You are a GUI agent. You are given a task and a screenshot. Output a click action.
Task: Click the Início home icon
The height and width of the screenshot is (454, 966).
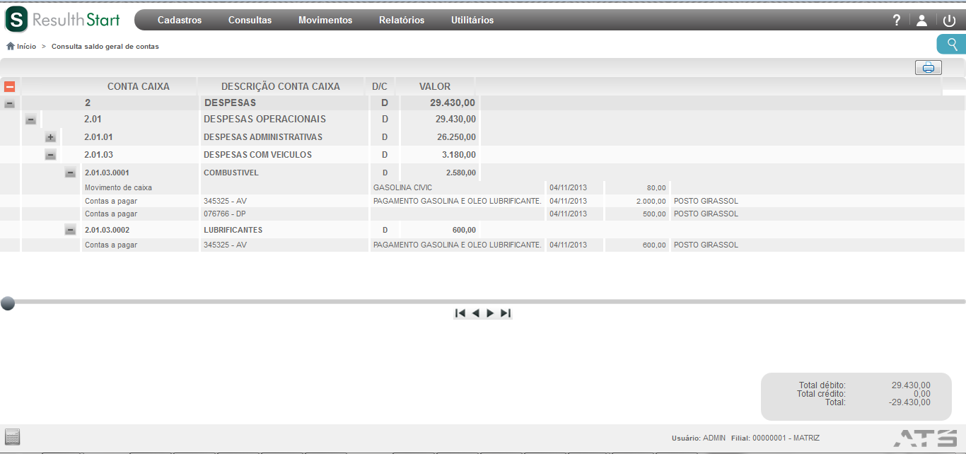tap(11, 46)
